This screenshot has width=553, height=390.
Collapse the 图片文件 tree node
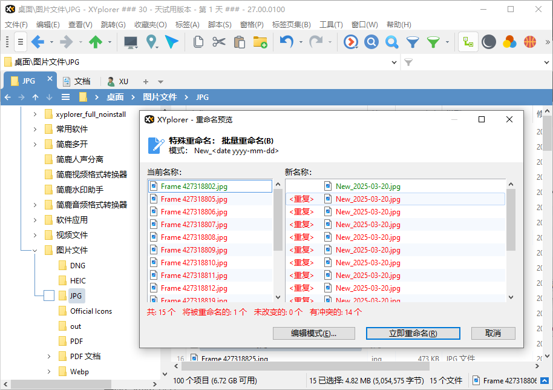pyautogui.click(x=34, y=250)
